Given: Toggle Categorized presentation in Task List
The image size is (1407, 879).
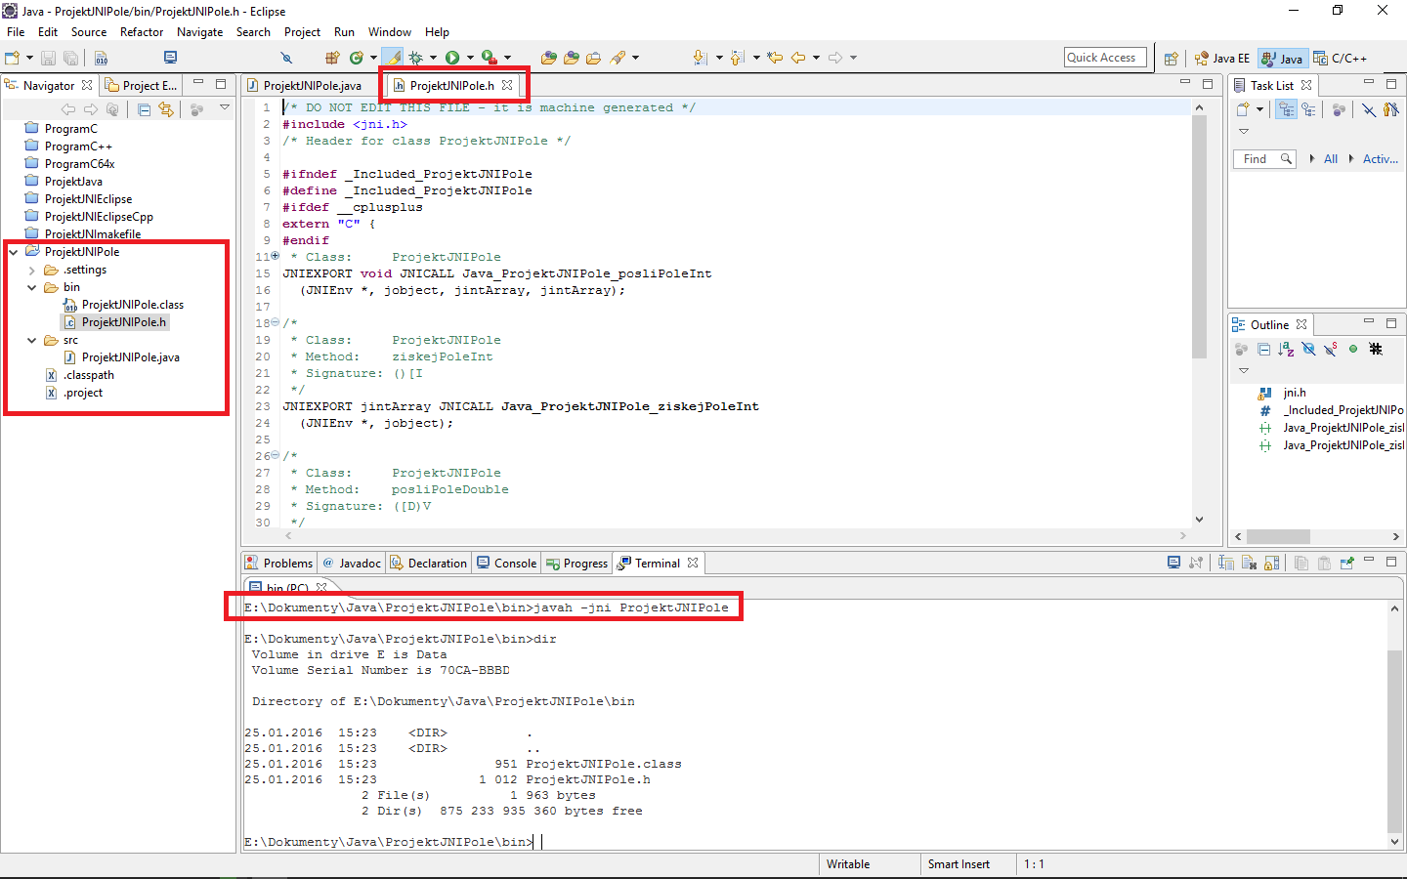Looking at the screenshot, I should coord(1286,109).
